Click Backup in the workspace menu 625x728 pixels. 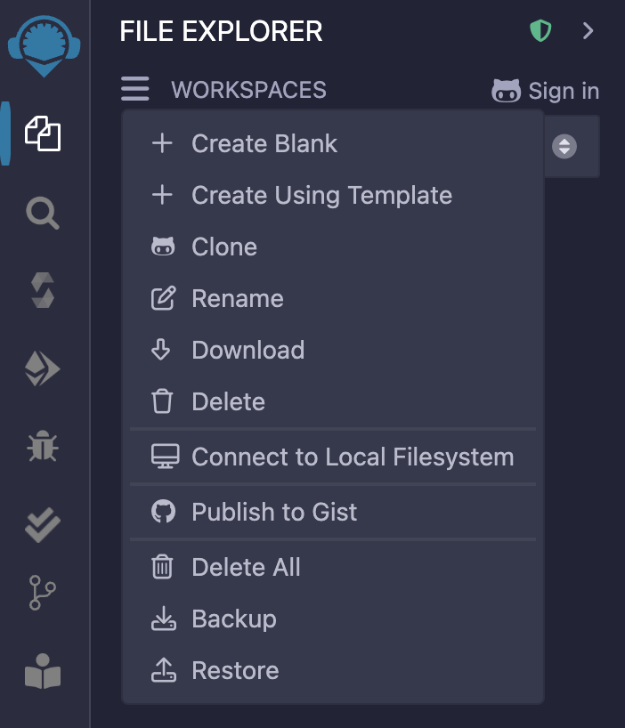click(234, 619)
